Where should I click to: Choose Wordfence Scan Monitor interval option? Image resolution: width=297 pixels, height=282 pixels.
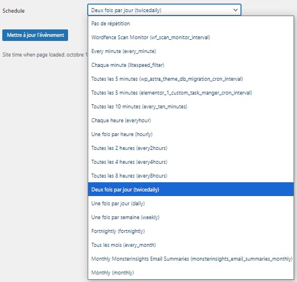point(191,37)
